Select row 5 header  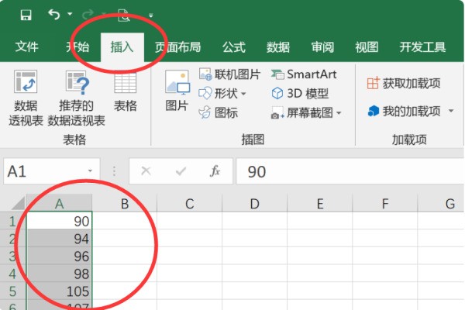tap(13, 291)
